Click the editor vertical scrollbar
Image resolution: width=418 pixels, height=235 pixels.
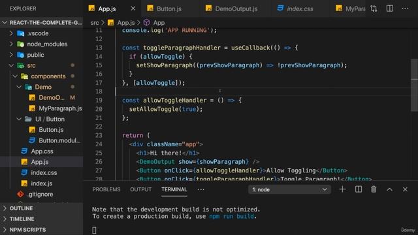(414, 86)
